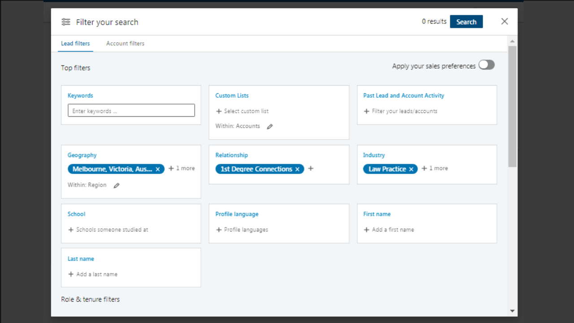Click the First name filter heading
The width and height of the screenshot is (574, 323).
pos(377,214)
